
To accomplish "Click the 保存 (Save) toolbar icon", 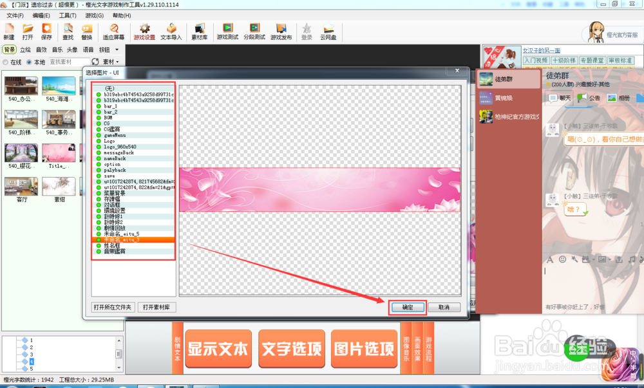I will point(45,32).
